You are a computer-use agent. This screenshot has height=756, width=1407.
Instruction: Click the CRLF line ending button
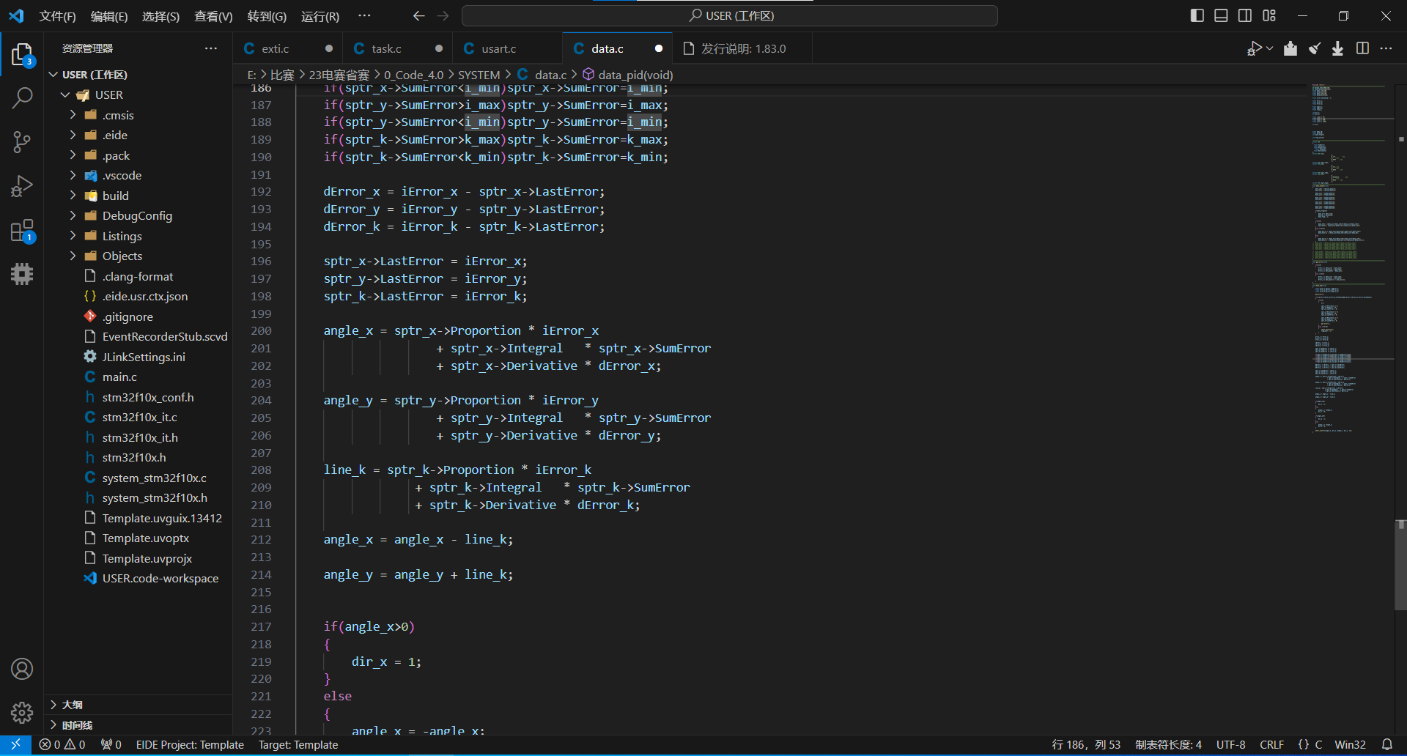[x=1271, y=744]
